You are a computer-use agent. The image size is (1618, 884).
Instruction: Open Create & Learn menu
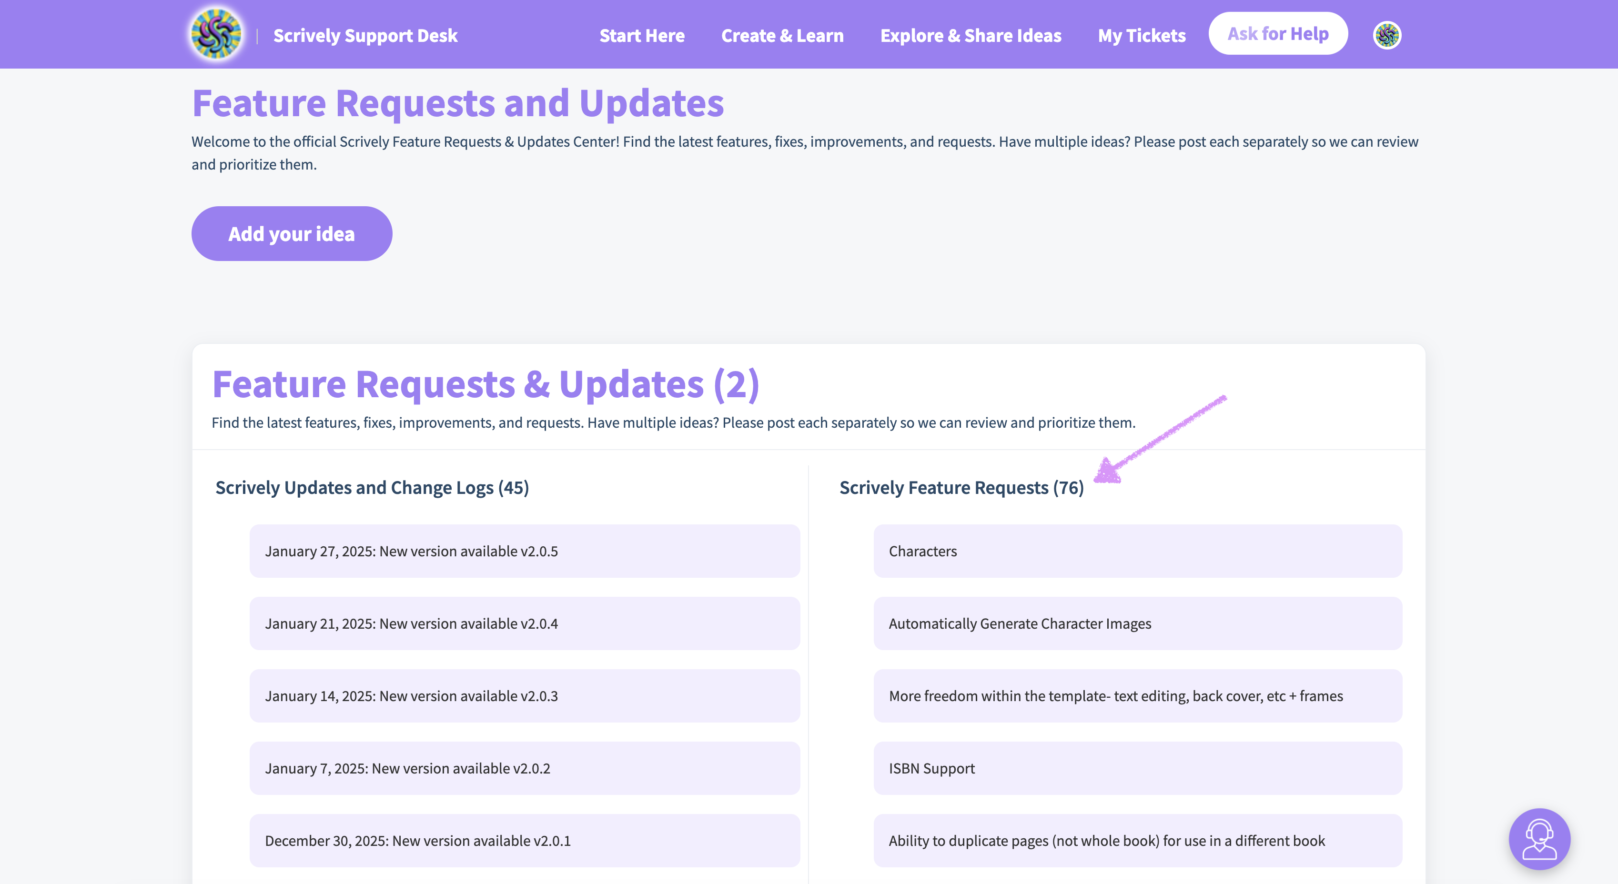click(782, 36)
